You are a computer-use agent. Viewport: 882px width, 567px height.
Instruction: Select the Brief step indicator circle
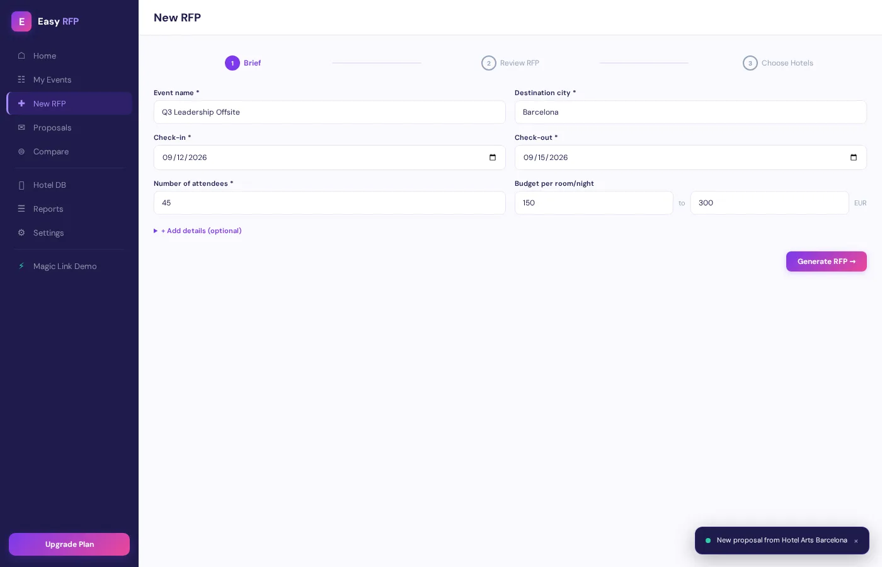pyautogui.click(x=232, y=63)
